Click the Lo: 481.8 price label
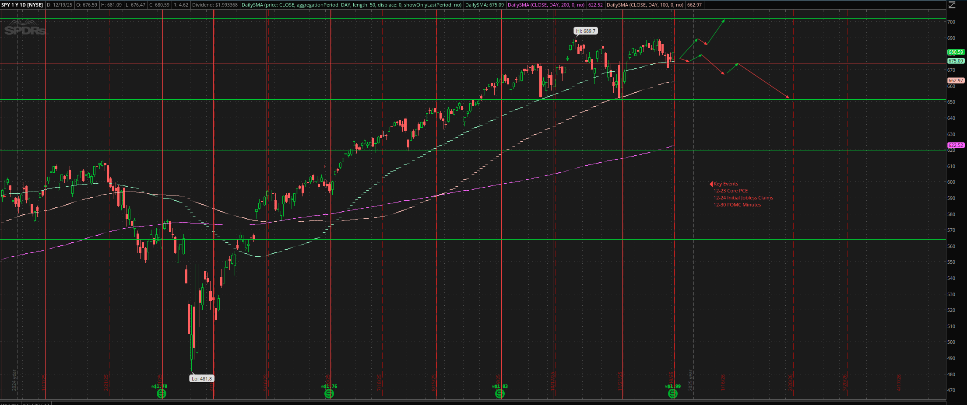967x405 pixels. click(202, 378)
